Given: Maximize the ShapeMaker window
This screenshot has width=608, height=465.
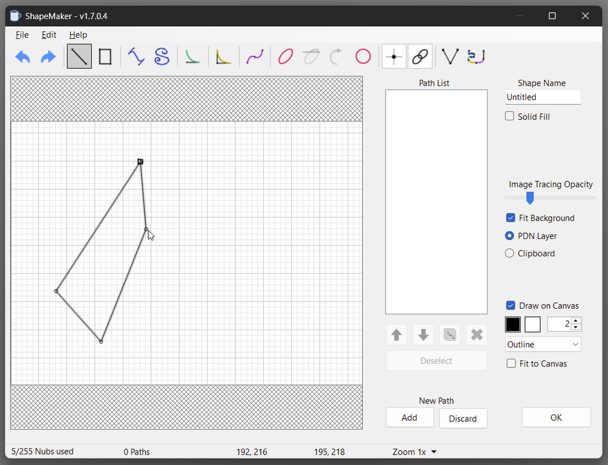Looking at the screenshot, I should (x=552, y=16).
